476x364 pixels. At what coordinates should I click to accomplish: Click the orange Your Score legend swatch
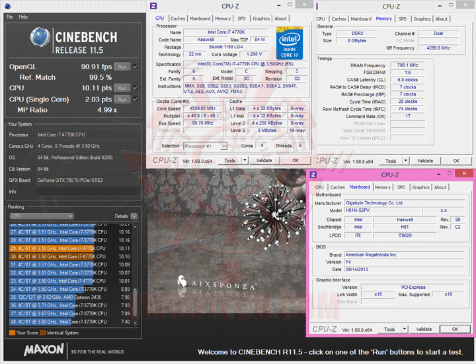point(12,332)
